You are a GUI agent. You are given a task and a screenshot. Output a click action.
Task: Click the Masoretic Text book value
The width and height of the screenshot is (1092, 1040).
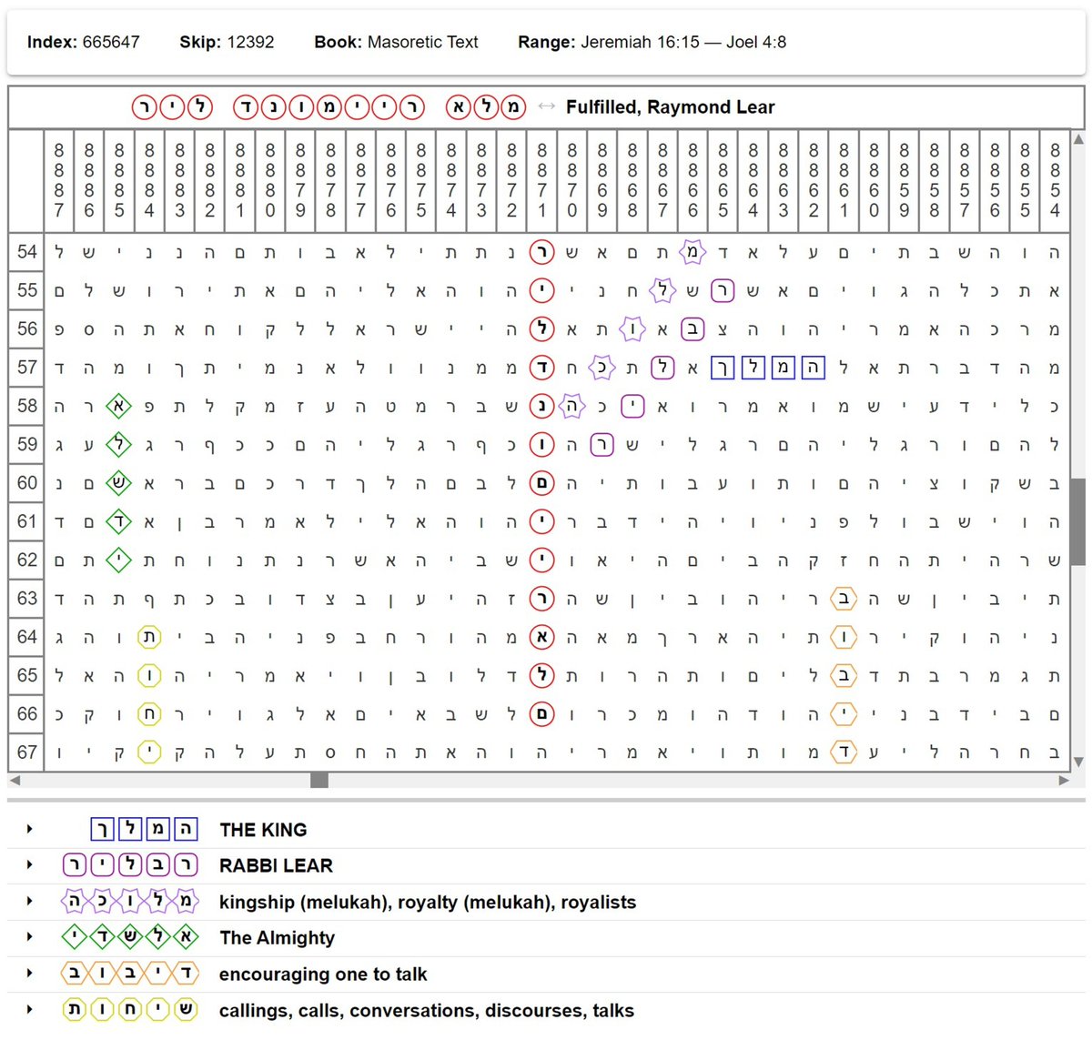pos(423,42)
